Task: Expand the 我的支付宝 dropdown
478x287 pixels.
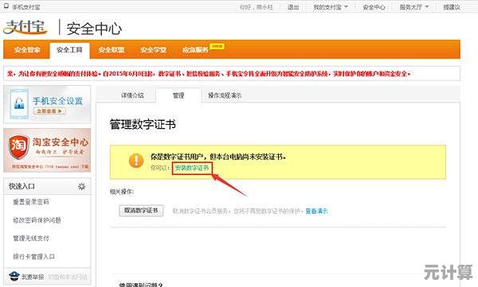Action: tap(331, 6)
